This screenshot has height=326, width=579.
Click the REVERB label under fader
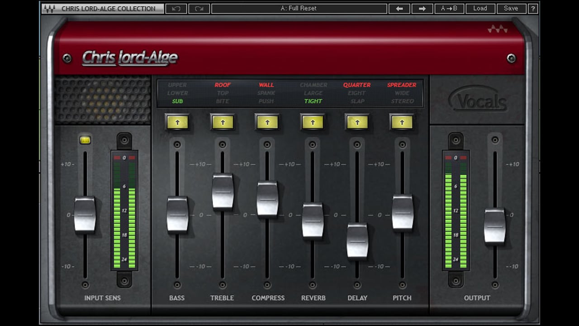point(313,298)
